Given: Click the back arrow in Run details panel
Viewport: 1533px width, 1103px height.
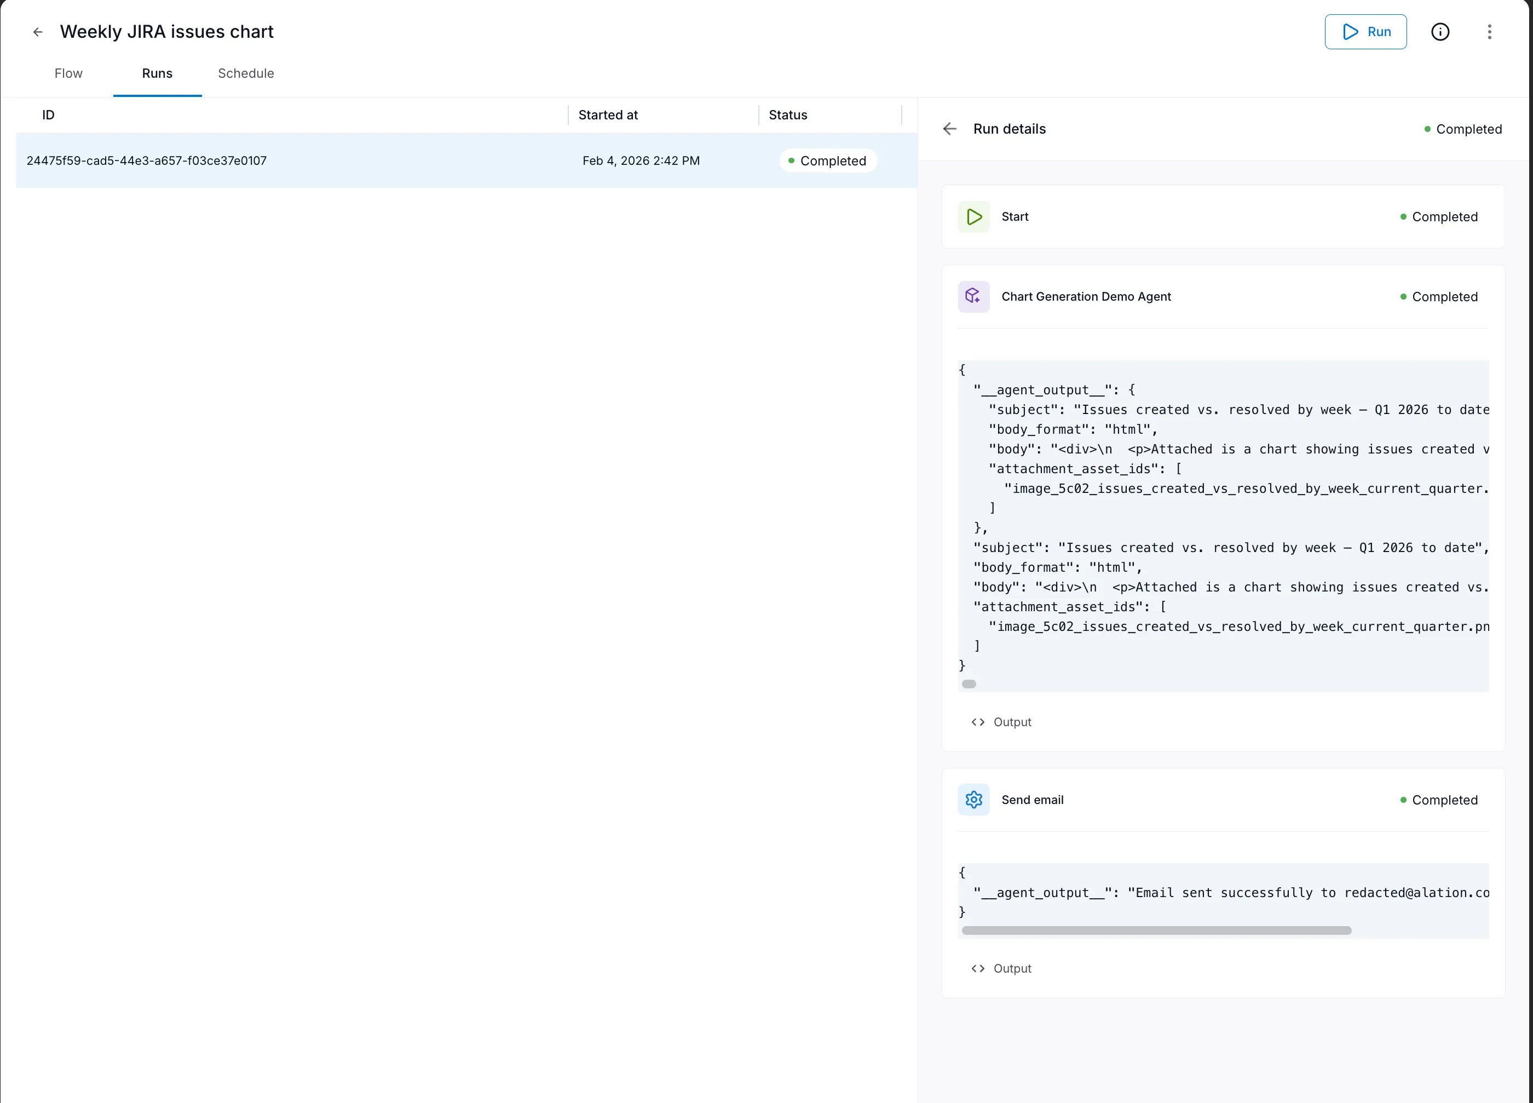Looking at the screenshot, I should pyautogui.click(x=950, y=129).
